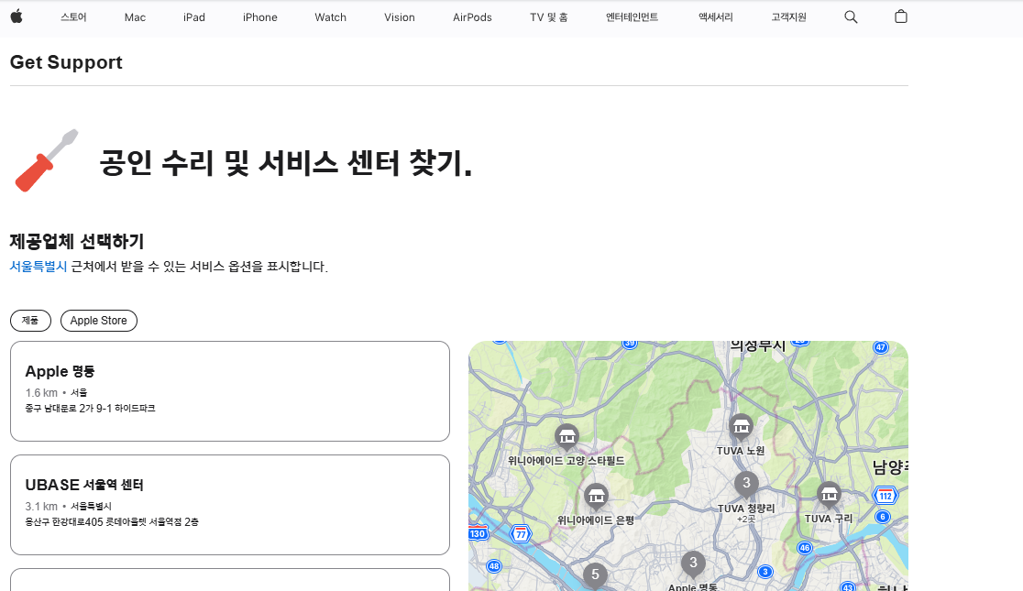Click the address 용산구 한강대로405 롯데아울렛 서울역점 2층
The width and height of the screenshot is (1023, 591).
pos(112,522)
